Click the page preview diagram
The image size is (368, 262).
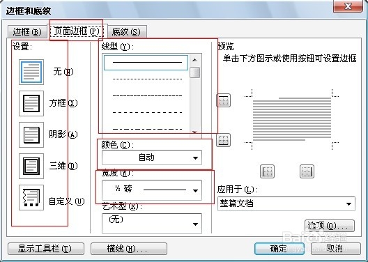tap(292, 119)
